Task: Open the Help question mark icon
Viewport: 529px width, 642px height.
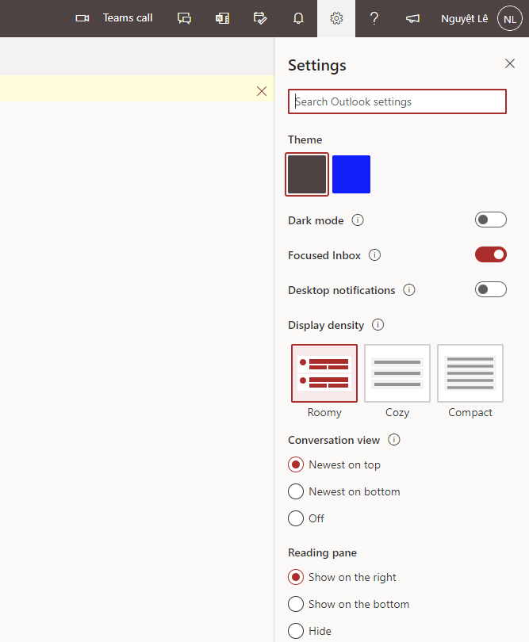Action: pyautogui.click(x=374, y=18)
